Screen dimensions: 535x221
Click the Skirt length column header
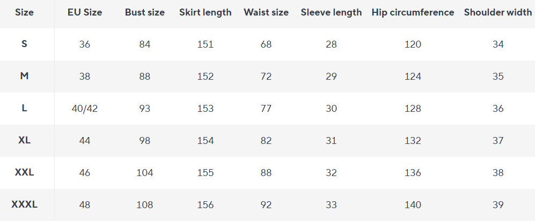(x=206, y=12)
